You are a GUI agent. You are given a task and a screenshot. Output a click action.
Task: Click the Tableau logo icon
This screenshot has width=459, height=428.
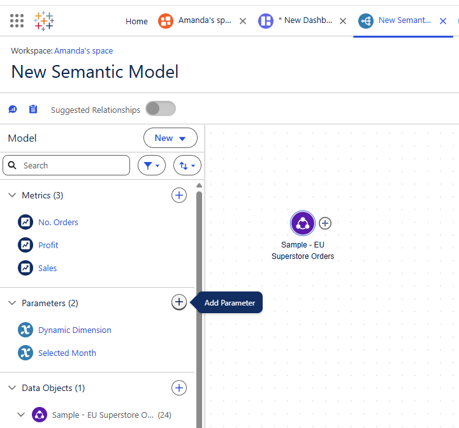[x=44, y=21]
